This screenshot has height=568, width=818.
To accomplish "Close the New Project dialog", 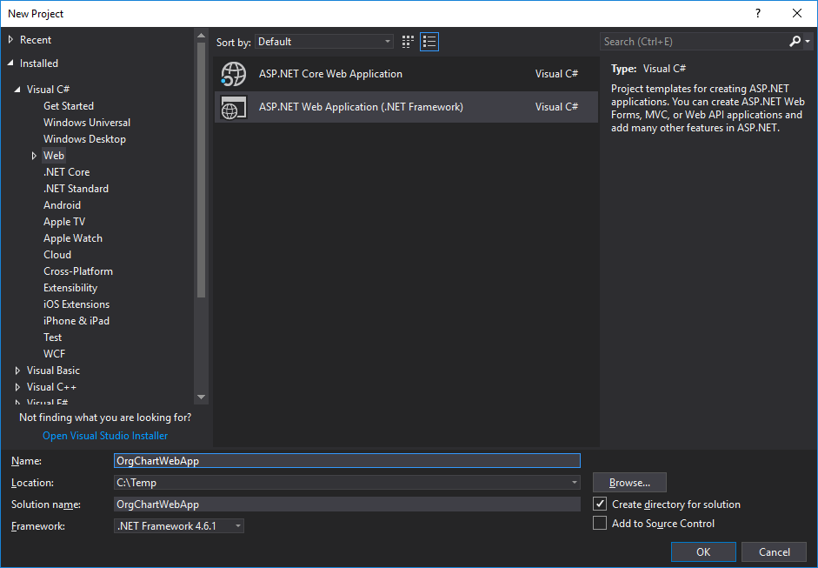I will coord(797,14).
